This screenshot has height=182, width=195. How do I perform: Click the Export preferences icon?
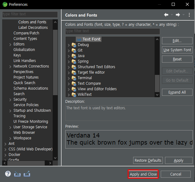[27, 174]
